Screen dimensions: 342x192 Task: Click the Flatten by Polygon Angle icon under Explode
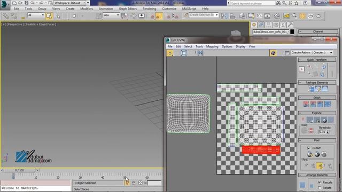point(310,119)
